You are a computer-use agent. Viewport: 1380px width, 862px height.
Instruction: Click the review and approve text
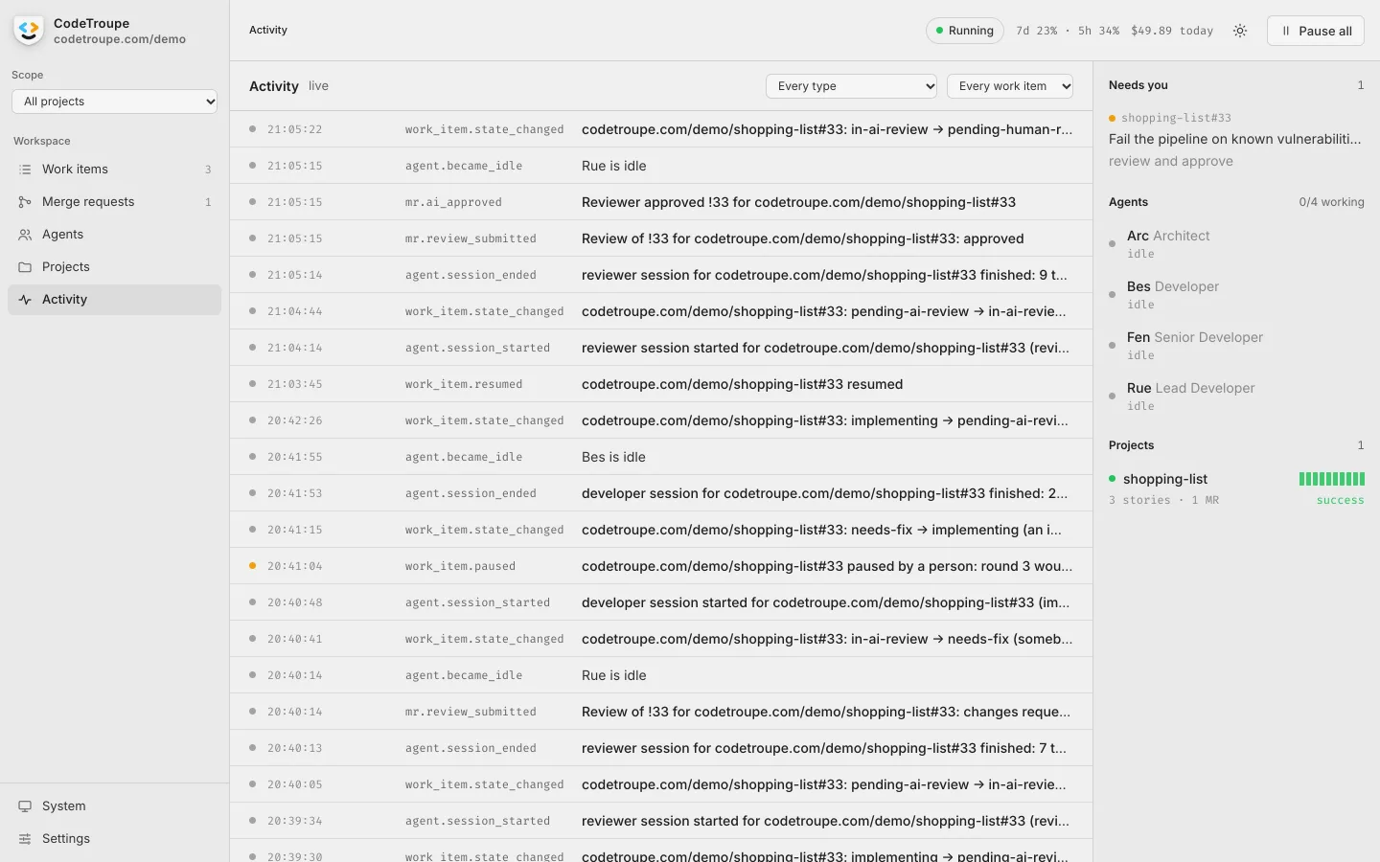[1171, 161]
